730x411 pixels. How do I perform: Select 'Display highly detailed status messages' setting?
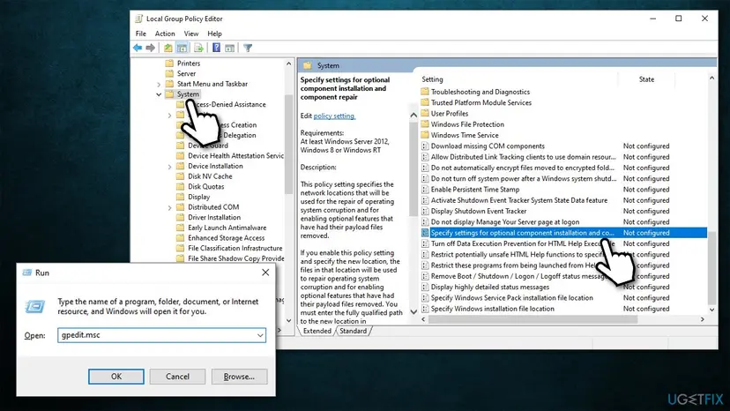(x=490, y=287)
